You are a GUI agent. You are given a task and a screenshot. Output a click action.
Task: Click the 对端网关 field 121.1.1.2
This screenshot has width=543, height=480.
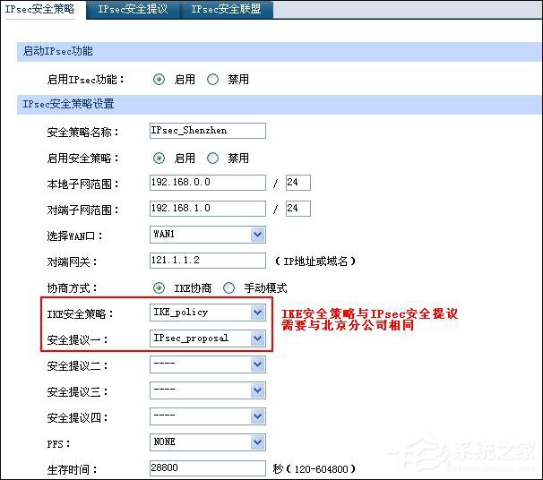[x=208, y=261]
